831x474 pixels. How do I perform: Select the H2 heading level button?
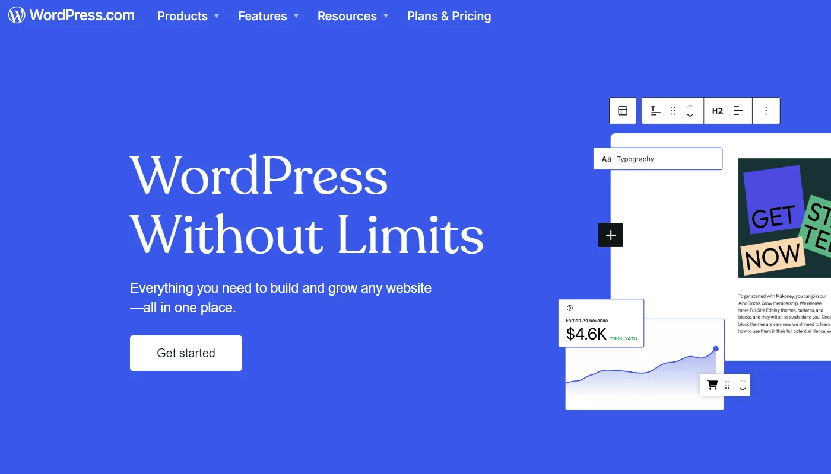coord(718,111)
